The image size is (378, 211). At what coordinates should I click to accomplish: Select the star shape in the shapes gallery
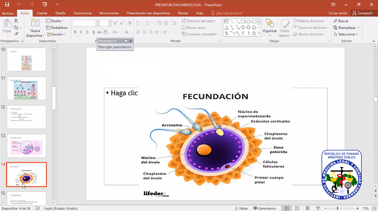tap(254, 33)
